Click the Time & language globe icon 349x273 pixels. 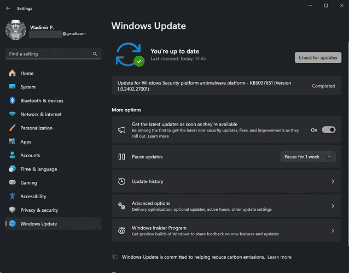12,169
